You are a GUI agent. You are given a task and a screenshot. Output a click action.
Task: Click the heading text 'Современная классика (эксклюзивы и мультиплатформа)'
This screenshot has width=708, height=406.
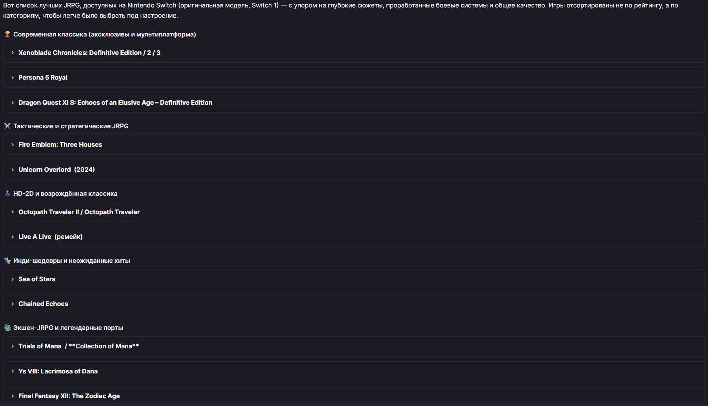pyautogui.click(x=105, y=35)
